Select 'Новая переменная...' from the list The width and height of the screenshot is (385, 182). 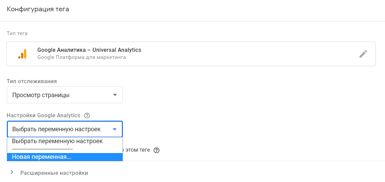pyautogui.click(x=65, y=157)
